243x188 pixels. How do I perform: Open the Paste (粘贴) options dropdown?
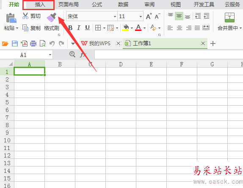point(17,28)
